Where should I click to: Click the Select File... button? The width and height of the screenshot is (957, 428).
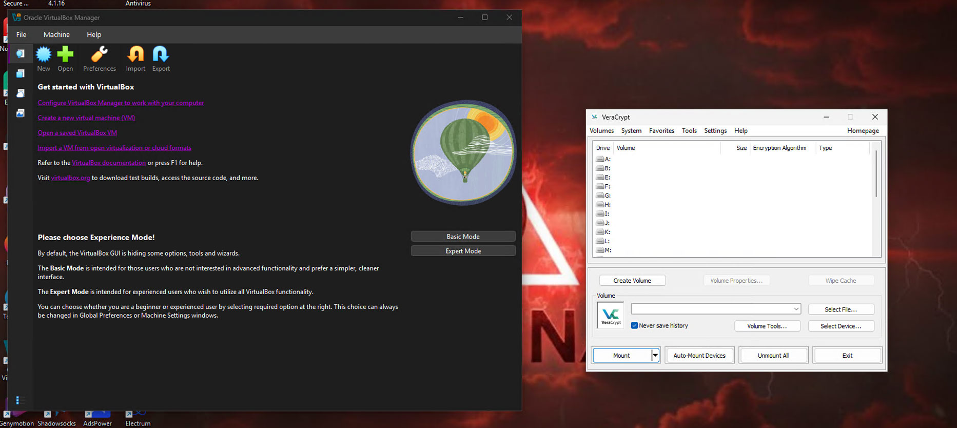click(841, 309)
